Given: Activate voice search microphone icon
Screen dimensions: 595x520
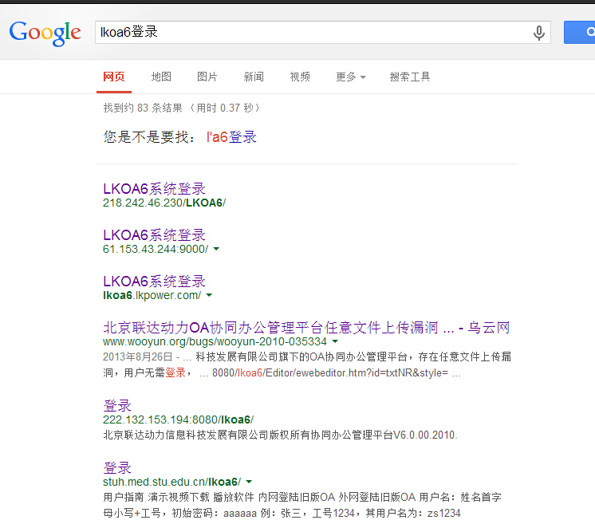Looking at the screenshot, I should [x=539, y=33].
